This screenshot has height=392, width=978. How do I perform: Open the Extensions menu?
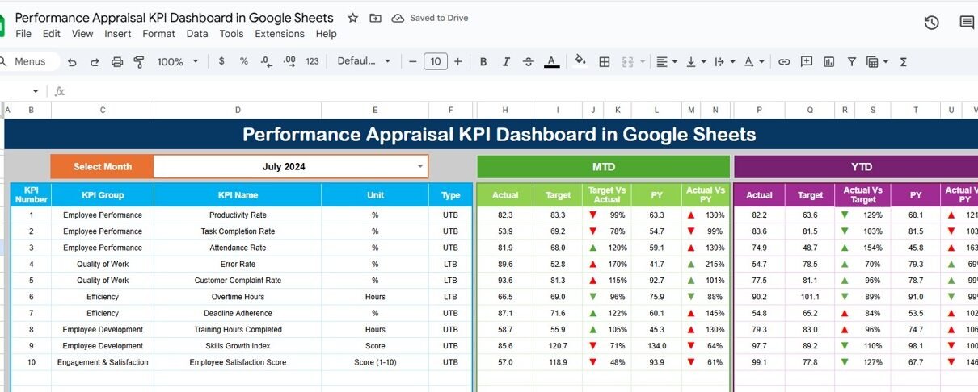[279, 34]
